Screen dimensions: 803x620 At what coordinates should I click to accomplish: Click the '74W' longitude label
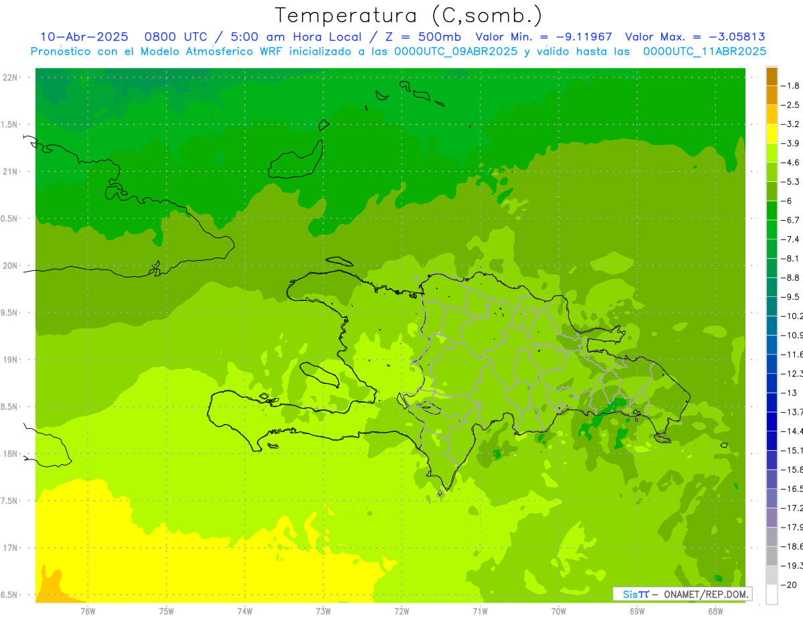click(x=245, y=611)
